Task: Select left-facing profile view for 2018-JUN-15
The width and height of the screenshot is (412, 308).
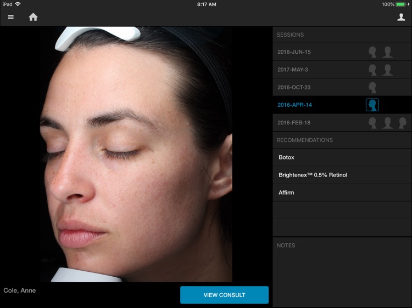Action: click(x=372, y=52)
